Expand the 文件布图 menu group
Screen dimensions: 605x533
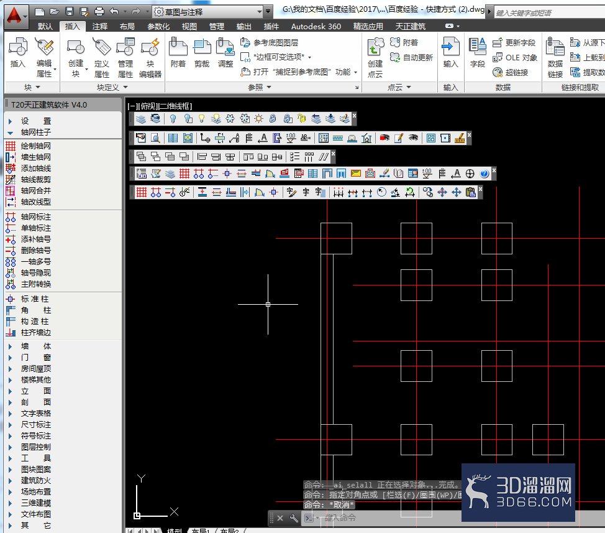tap(30, 514)
